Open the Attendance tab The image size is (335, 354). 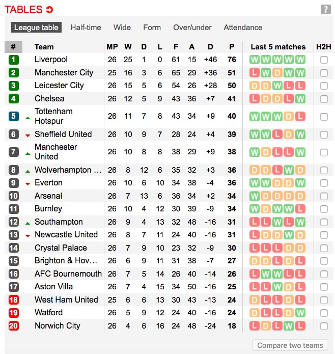pyautogui.click(x=243, y=28)
